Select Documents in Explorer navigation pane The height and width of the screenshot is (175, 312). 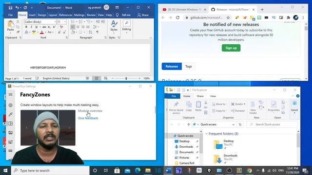click(186, 152)
